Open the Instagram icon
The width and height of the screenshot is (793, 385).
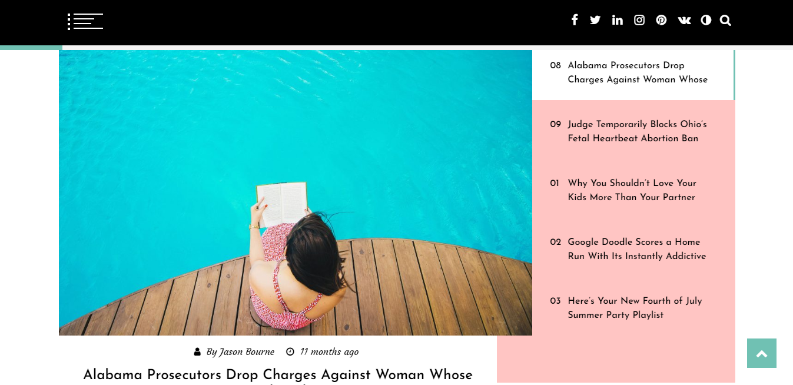click(x=639, y=20)
